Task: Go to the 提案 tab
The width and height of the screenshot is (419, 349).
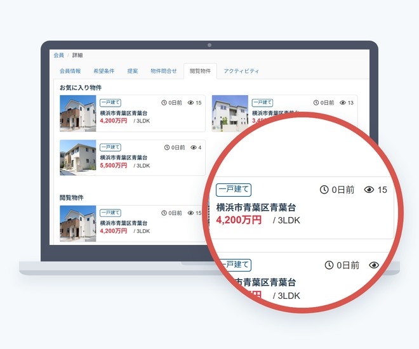Action: [x=133, y=71]
